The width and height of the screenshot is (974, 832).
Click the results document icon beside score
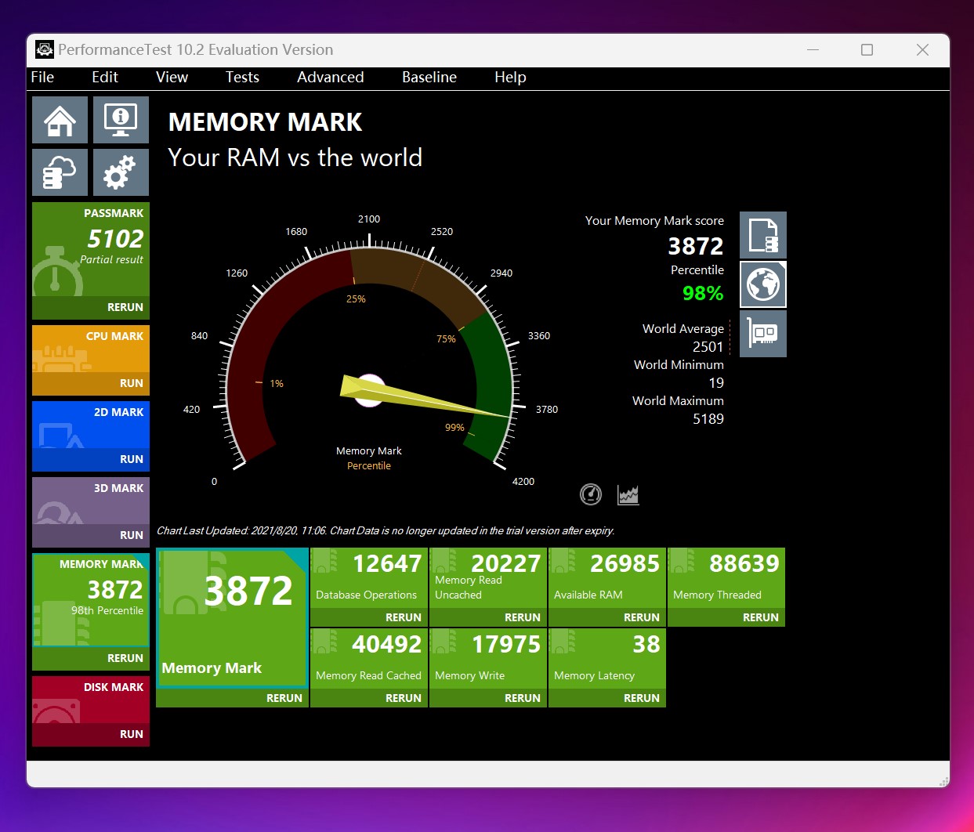click(x=762, y=235)
